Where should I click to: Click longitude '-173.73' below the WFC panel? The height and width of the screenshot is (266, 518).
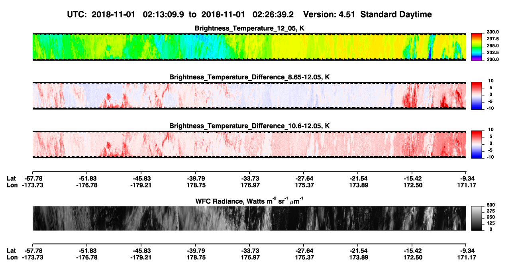pos(33,257)
